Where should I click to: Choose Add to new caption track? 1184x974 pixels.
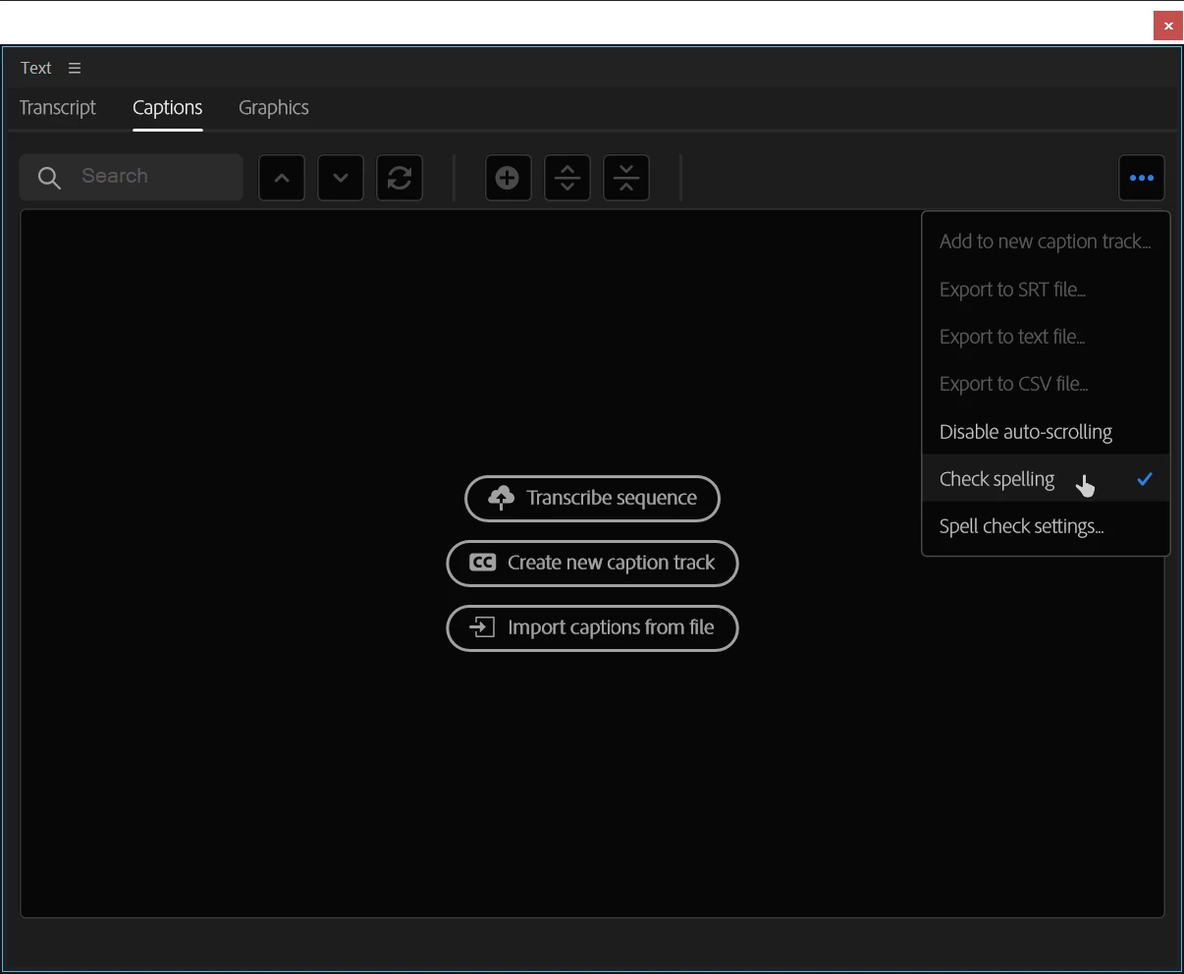(1046, 242)
